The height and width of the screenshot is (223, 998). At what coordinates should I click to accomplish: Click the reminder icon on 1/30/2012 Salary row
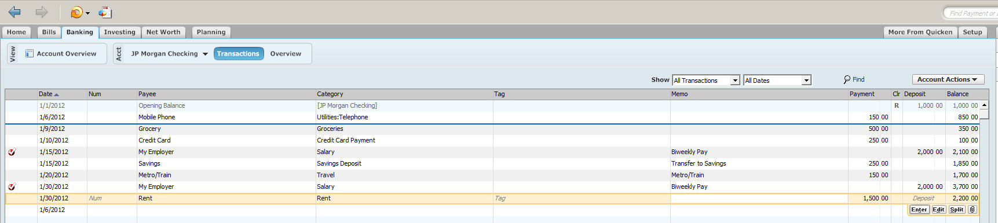(x=12, y=187)
